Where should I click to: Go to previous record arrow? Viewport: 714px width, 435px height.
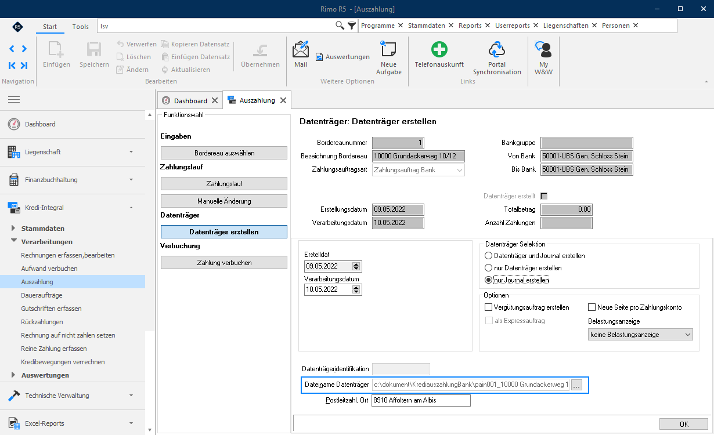(x=12, y=49)
